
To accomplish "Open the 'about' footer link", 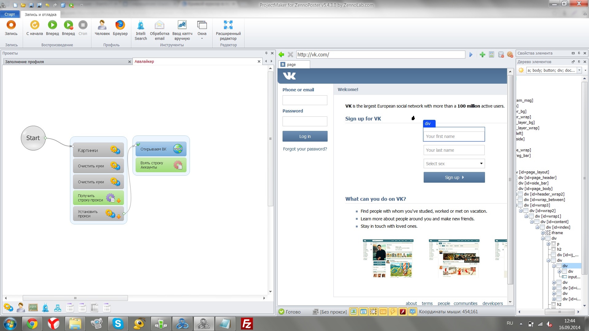I will (x=411, y=303).
